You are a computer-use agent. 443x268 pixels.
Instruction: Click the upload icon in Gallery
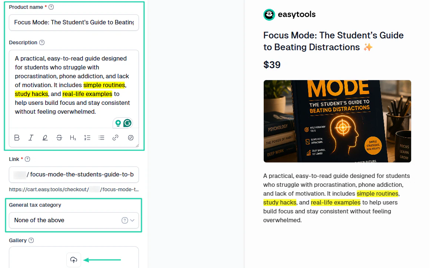coord(74,260)
